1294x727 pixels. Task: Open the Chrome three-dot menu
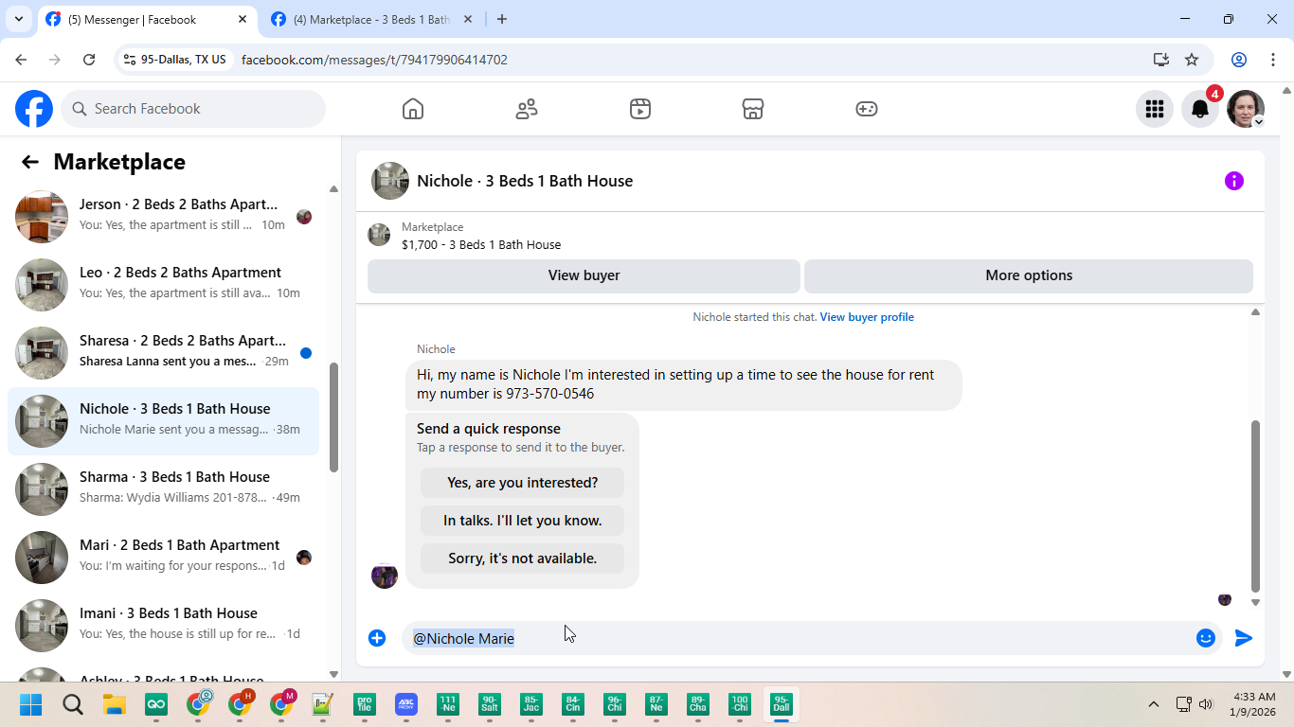(1273, 60)
